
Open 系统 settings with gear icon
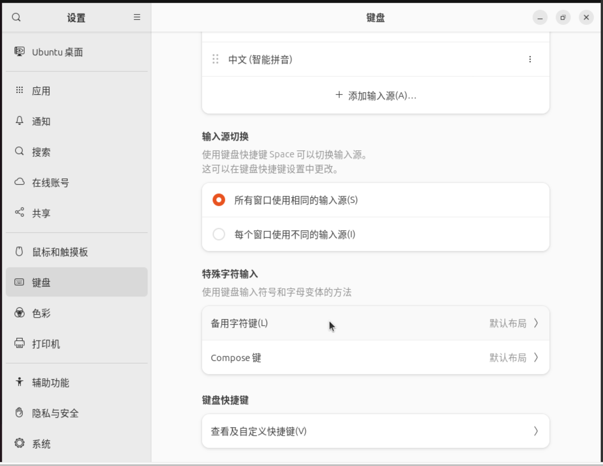click(x=19, y=443)
